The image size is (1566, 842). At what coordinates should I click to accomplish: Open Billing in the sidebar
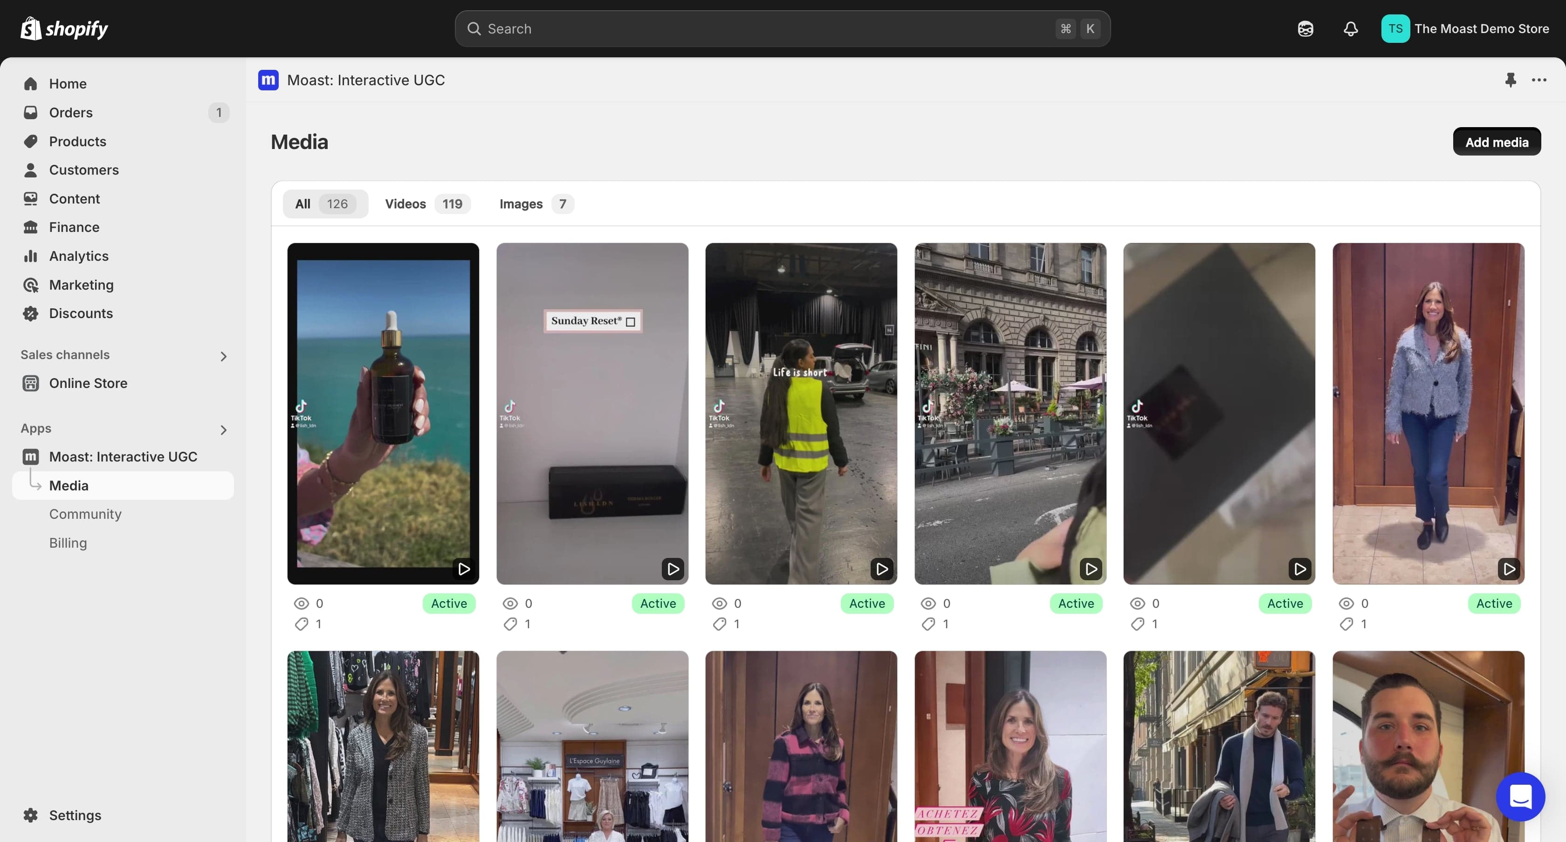(x=68, y=543)
